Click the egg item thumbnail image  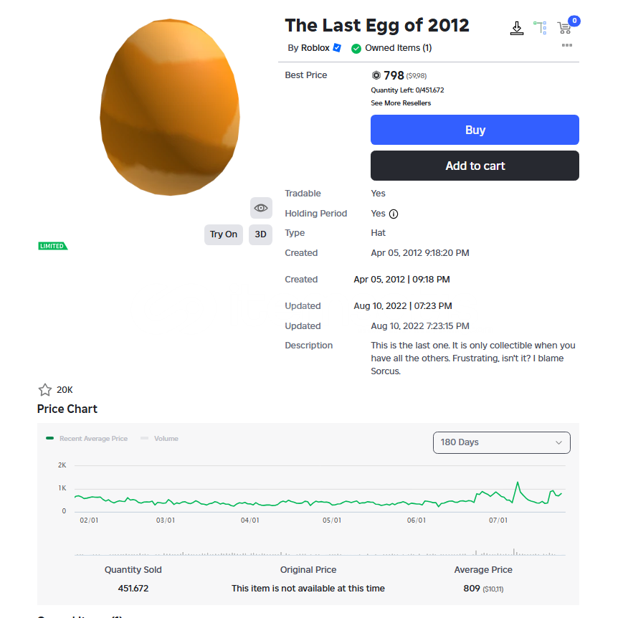(x=170, y=108)
